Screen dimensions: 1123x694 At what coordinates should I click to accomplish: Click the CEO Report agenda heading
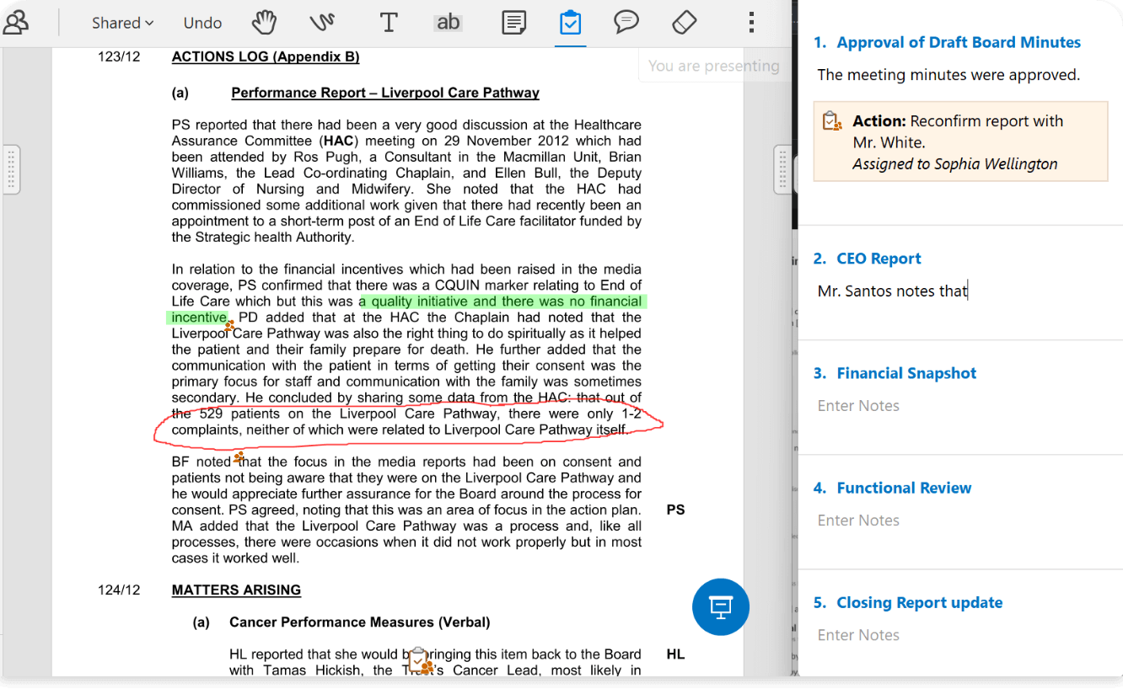click(879, 259)
